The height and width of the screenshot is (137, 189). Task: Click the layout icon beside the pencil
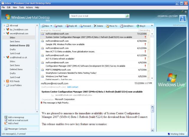tap(186, 12)
